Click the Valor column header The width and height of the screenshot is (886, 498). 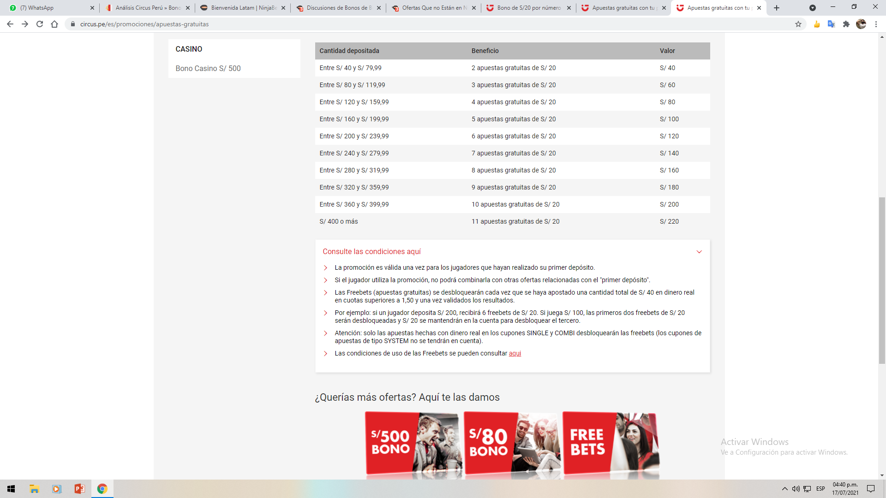[x=667, y=51]
